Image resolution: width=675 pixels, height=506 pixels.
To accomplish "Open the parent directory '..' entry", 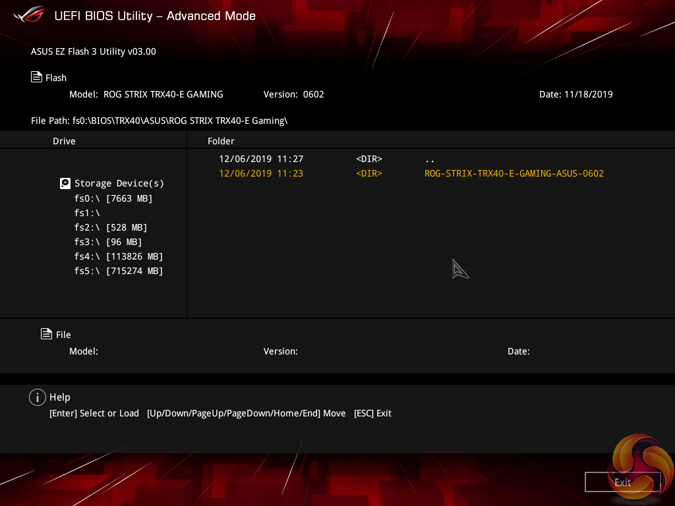I will pyautogui.click(x=429, y=159).
